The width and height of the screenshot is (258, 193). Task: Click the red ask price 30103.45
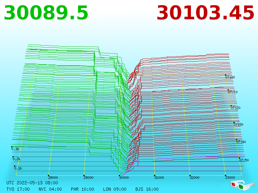pyautogui.click(x=205, y=13)
